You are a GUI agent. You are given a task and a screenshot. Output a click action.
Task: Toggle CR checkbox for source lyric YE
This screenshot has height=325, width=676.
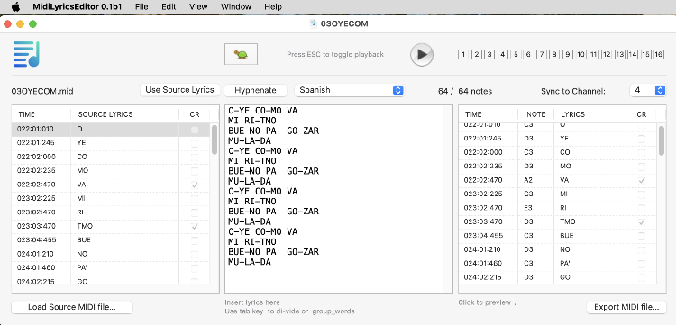[x=195, y=143]
